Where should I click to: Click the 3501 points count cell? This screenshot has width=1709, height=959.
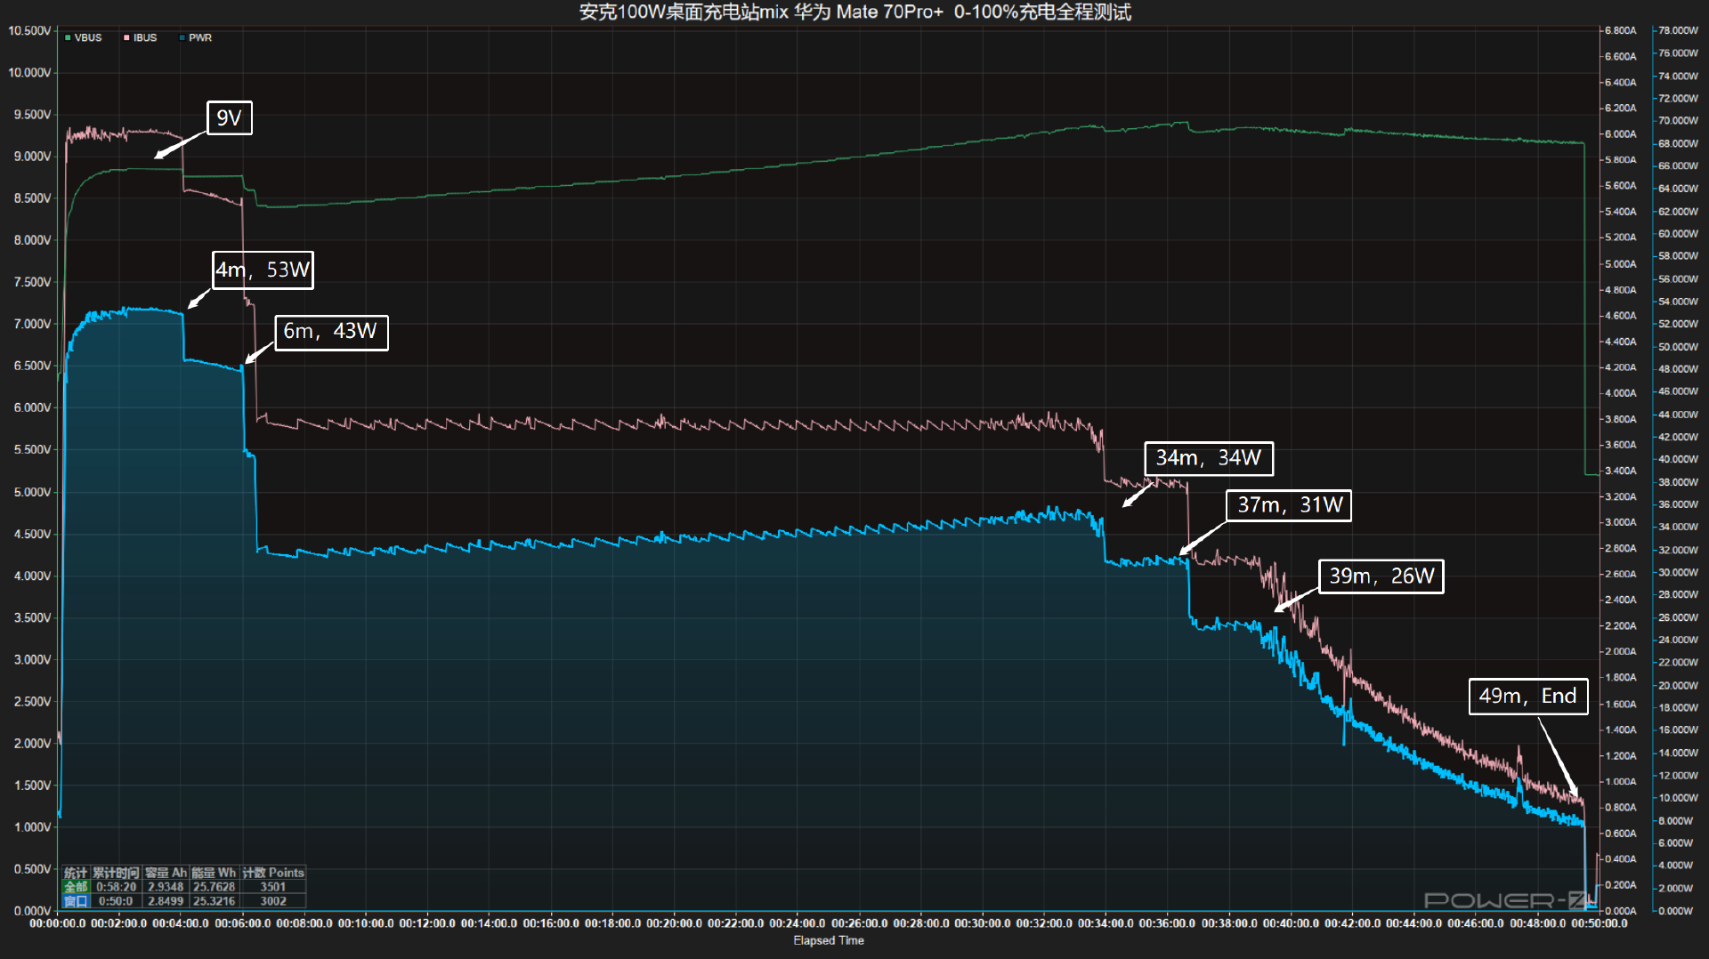tap(273, 887)
